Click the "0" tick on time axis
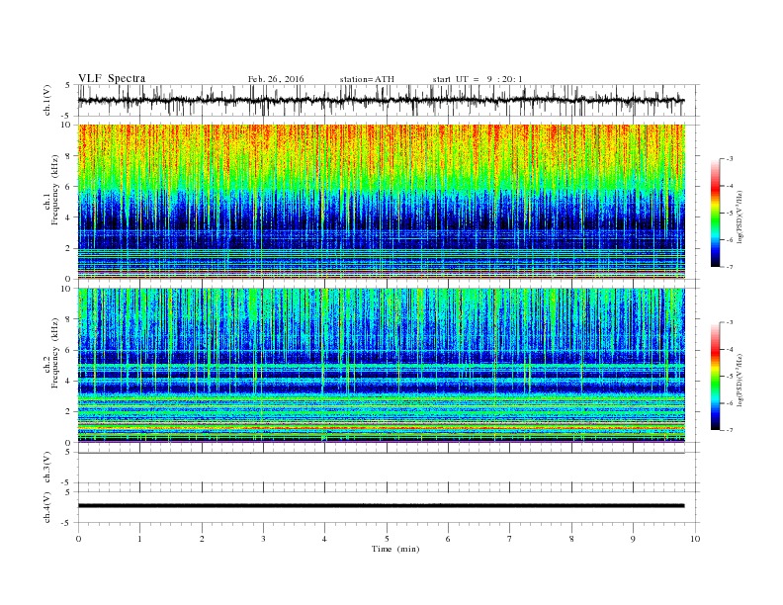 pyautogui.click(x=78, y=539)
